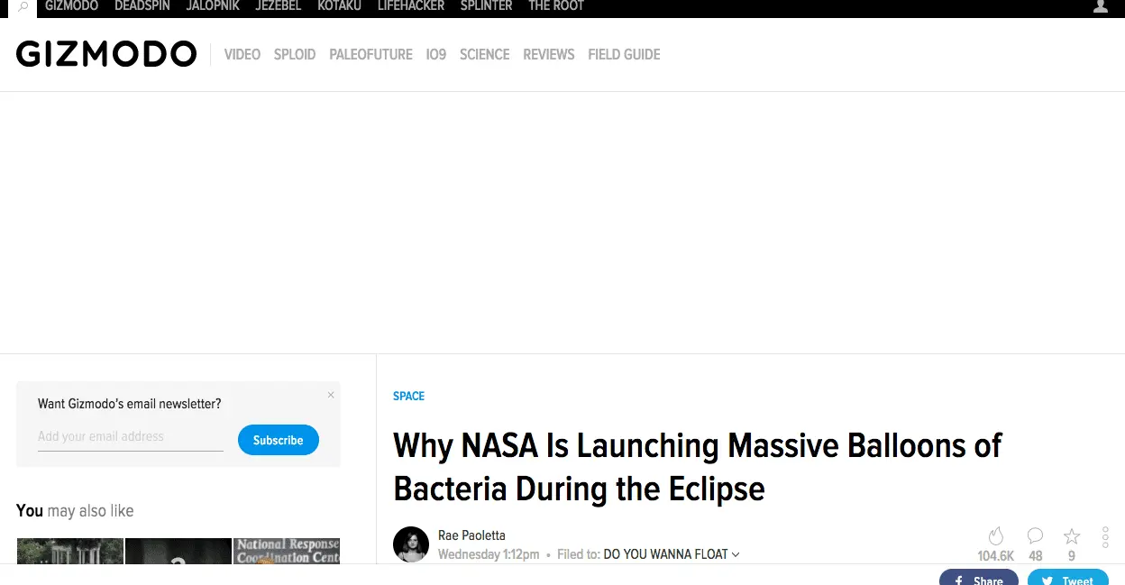
Task: Open the Sploid section
Action: coord(295,54)
